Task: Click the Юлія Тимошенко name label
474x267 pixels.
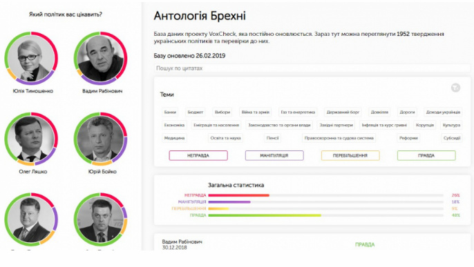Action: (32, 91)
